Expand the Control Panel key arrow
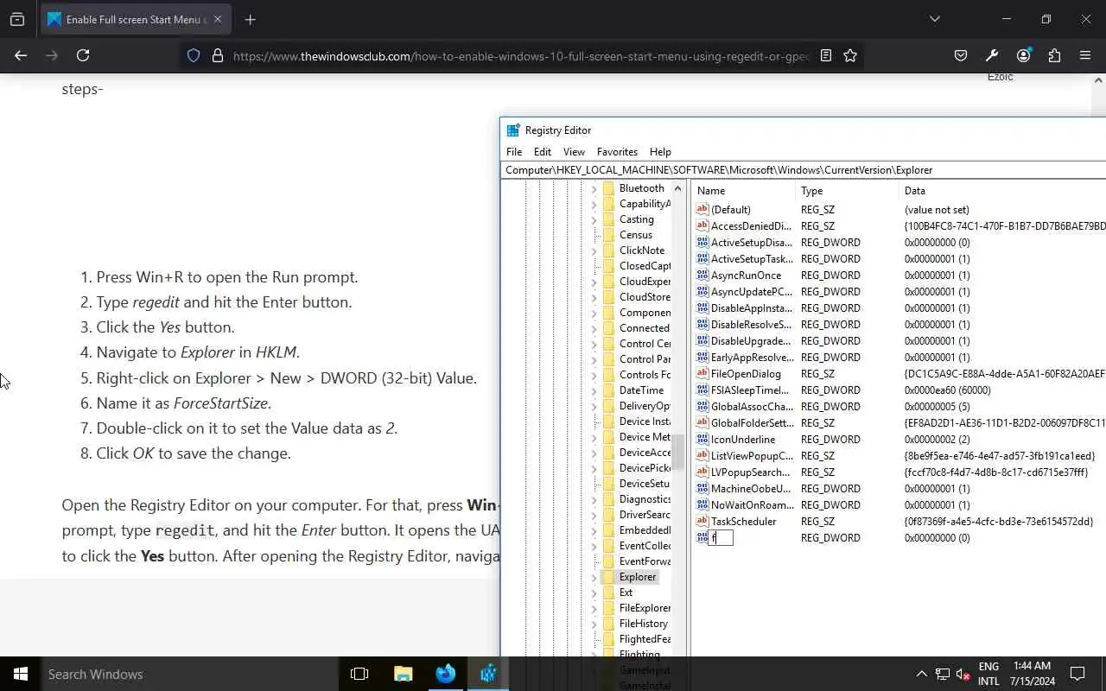The width and height of the screenshot is (1106, 691). click(594, 360)
